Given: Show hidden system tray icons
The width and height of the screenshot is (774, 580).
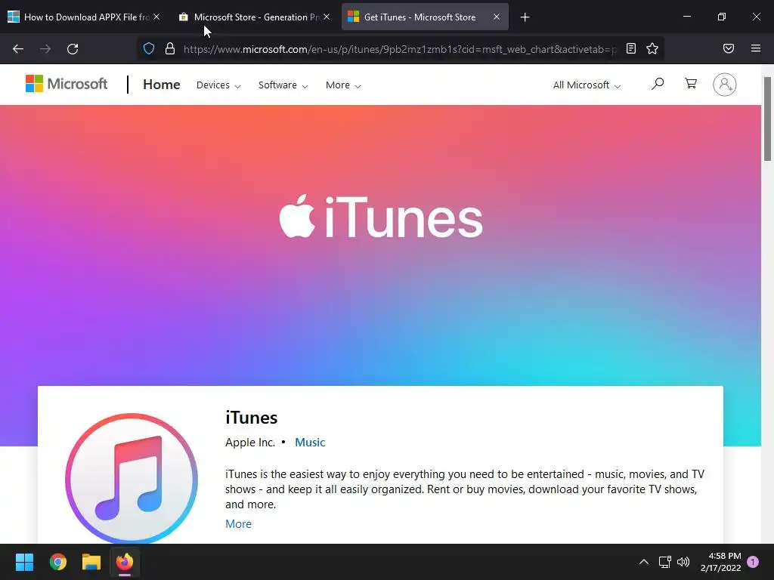Looking at the screenshot, I should tap(644, 562).
